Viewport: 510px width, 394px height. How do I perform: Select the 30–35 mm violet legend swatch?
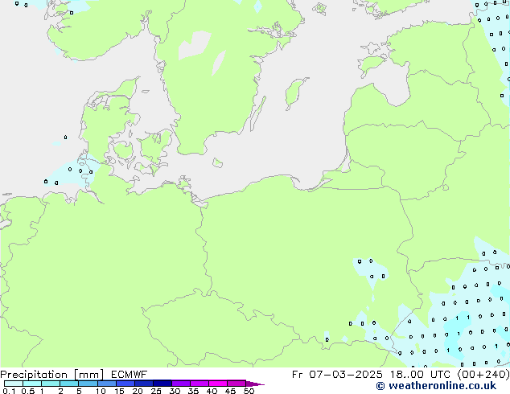[181, 384]
